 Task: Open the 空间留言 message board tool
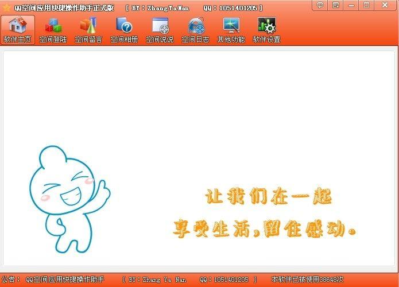click(x=88, y=30)
